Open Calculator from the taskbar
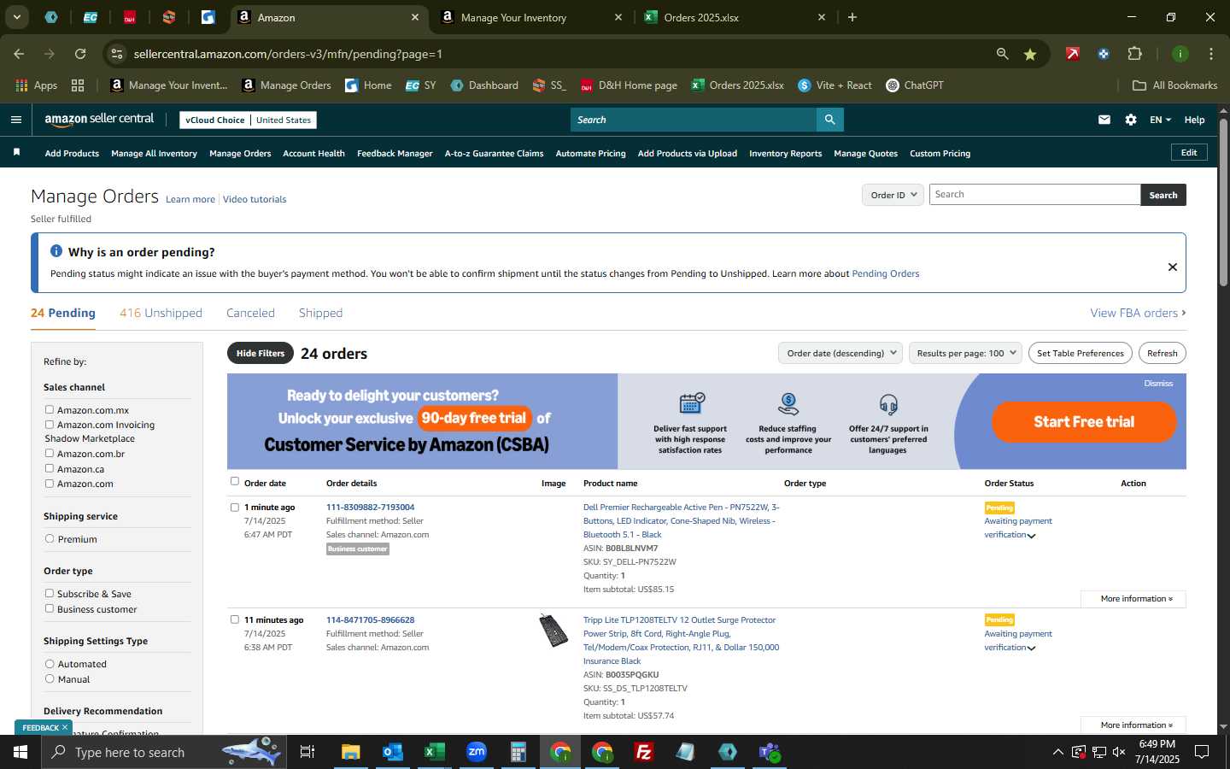 point(518,752)
